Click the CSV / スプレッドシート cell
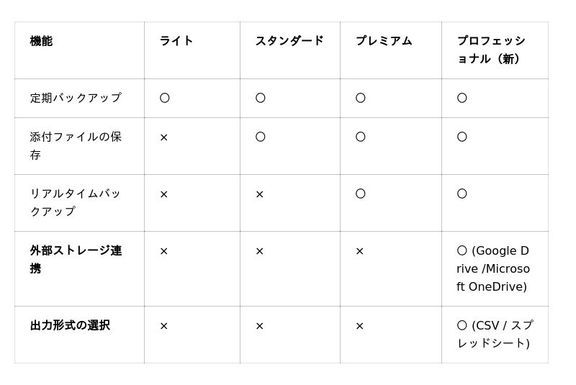The height and width of the screenshot is (385, 576). 495,334
